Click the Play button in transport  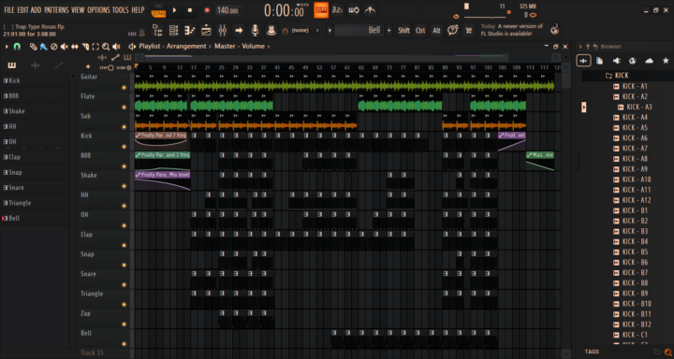pyautogui.click(x=174, y=10)
